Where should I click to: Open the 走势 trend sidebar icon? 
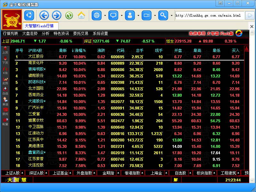coord(5,81)
